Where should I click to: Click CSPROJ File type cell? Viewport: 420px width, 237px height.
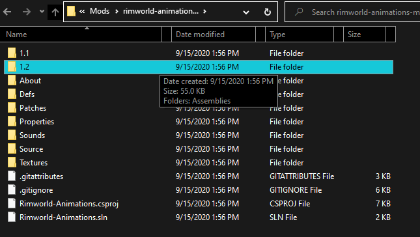click(x=290, y=204)
